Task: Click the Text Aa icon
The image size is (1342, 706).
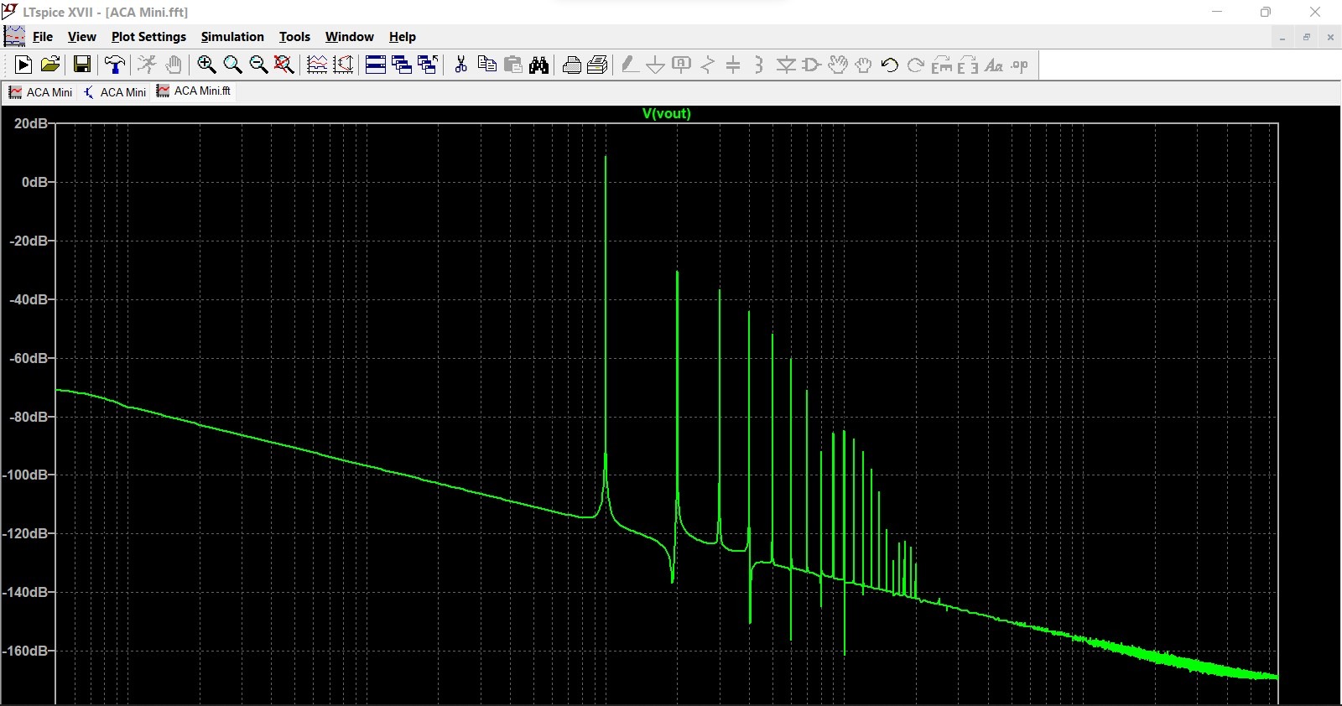Action: tap(994, 65)
